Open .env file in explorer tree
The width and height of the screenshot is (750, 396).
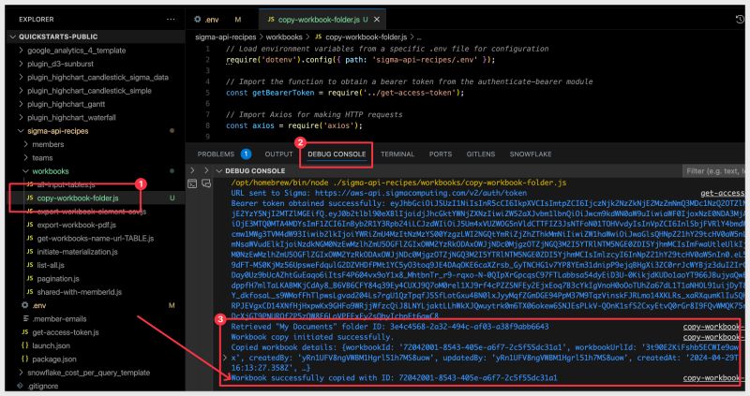pyautogui.click(x=38, y=305)
